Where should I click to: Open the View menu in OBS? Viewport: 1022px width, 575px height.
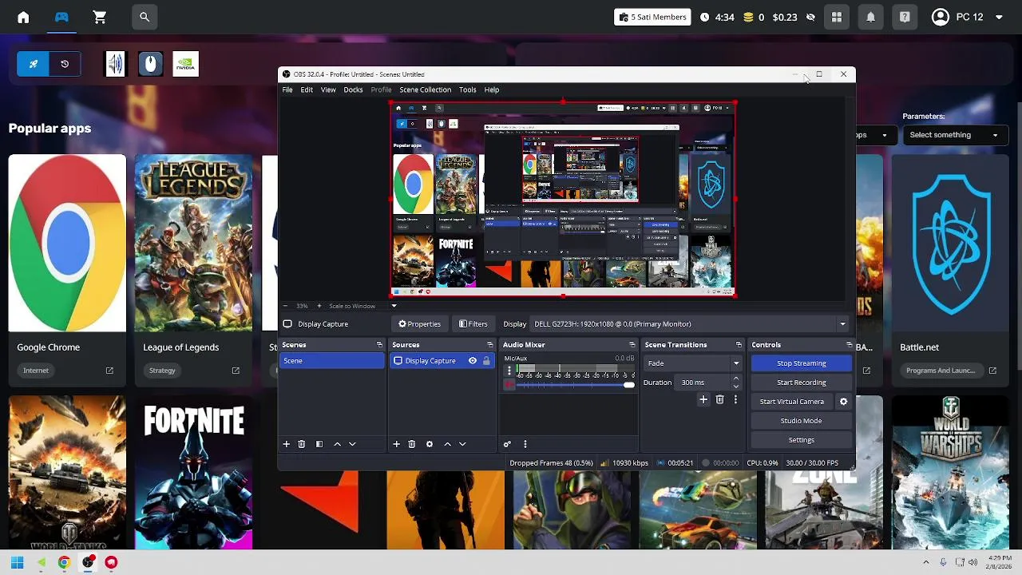point(328,90)
